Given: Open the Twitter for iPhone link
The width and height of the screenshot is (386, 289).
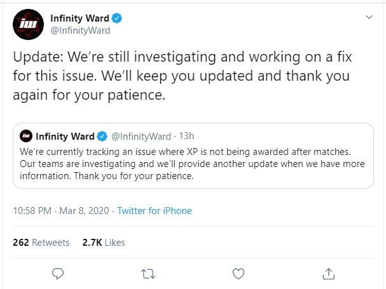Looking at the screenshot, I should pyautogui.click(x=155, y=211).
